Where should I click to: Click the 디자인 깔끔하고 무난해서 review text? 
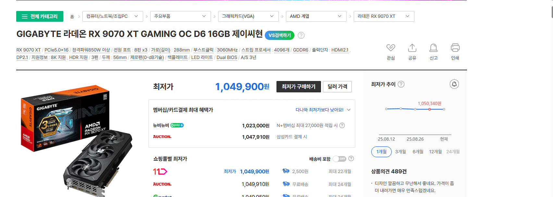click(414, 187)
